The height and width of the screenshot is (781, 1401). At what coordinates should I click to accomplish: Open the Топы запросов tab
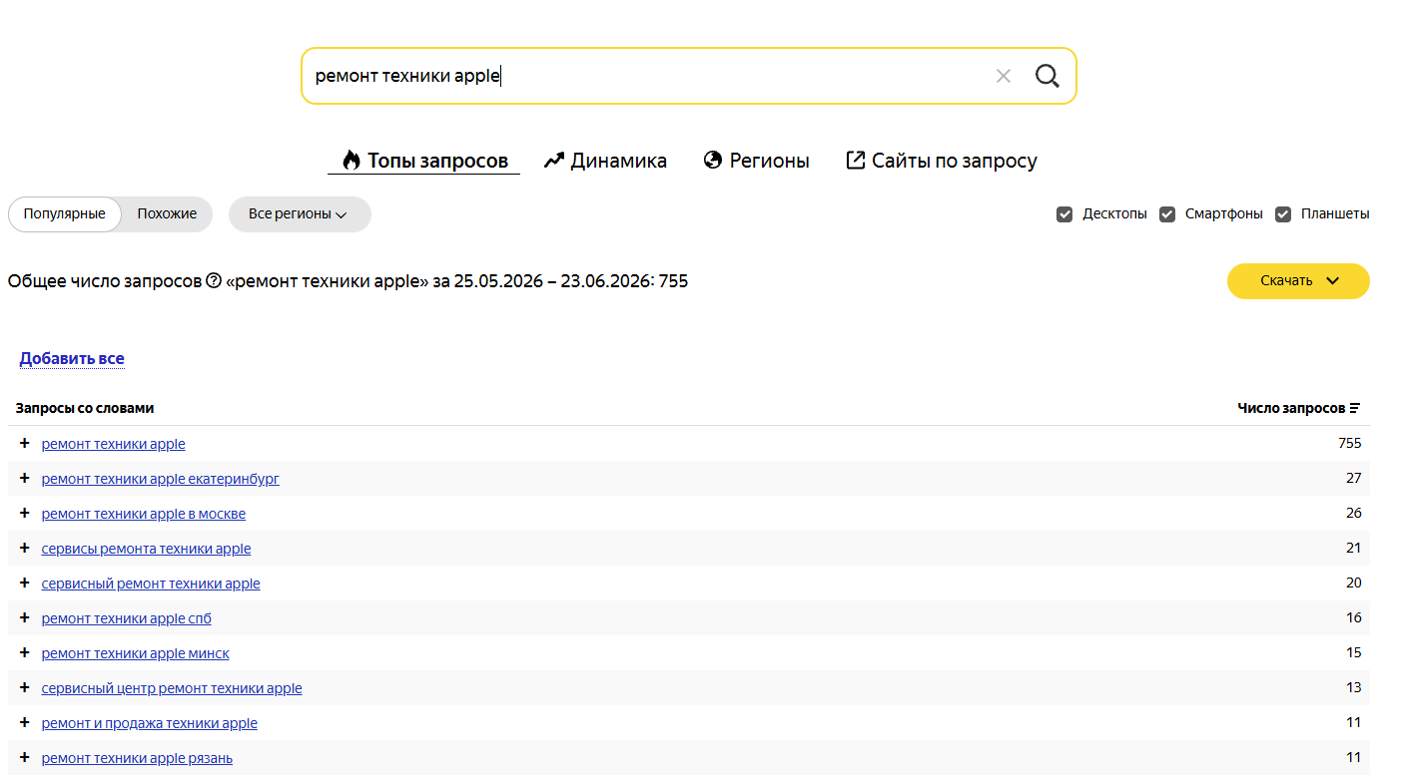pyautogui.click(x=424, y=161)
